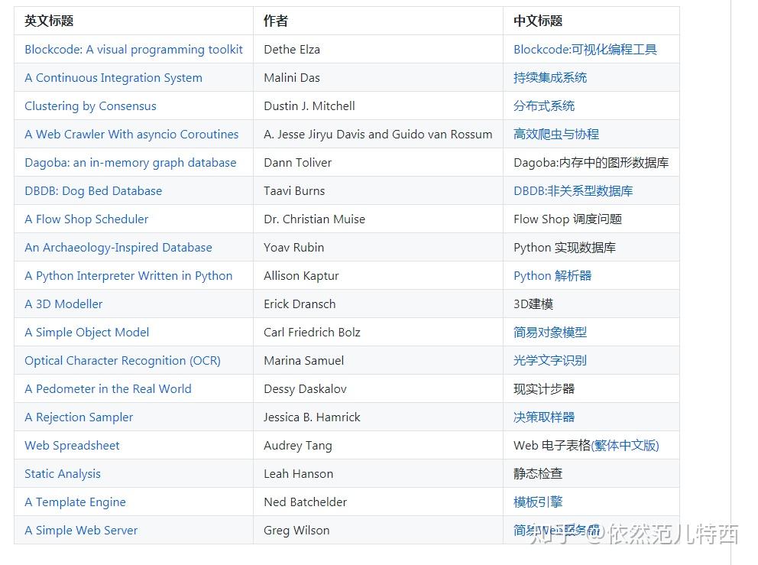Open Optical Character Recognition (OCR) link
The image size is (758, 565).
pos(123,361)
